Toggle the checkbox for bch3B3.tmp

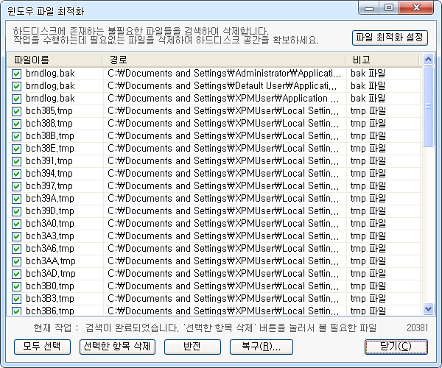coord(17,299)
